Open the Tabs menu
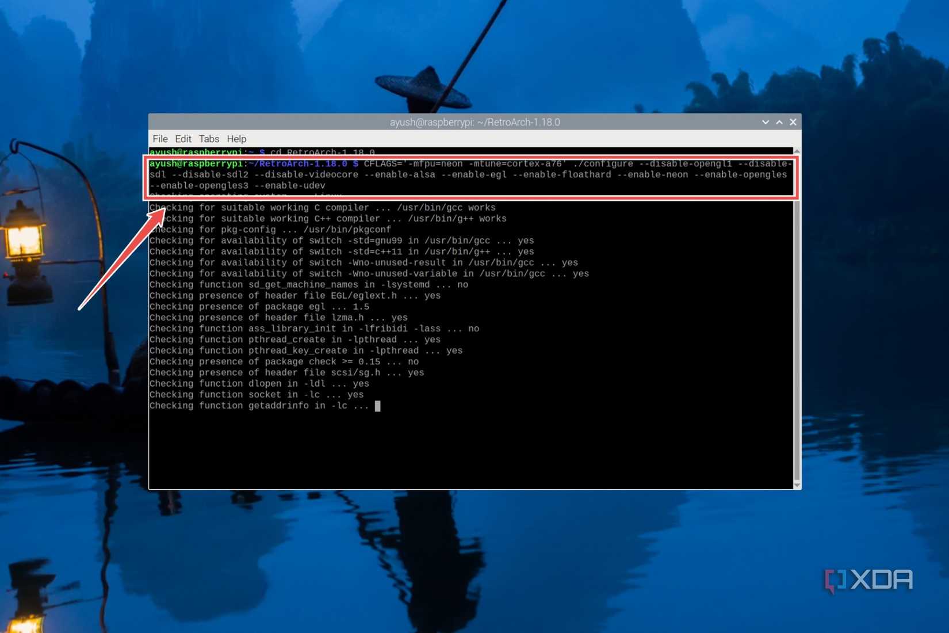The width and height of the screenshot is (949, 633). point(209,139)
